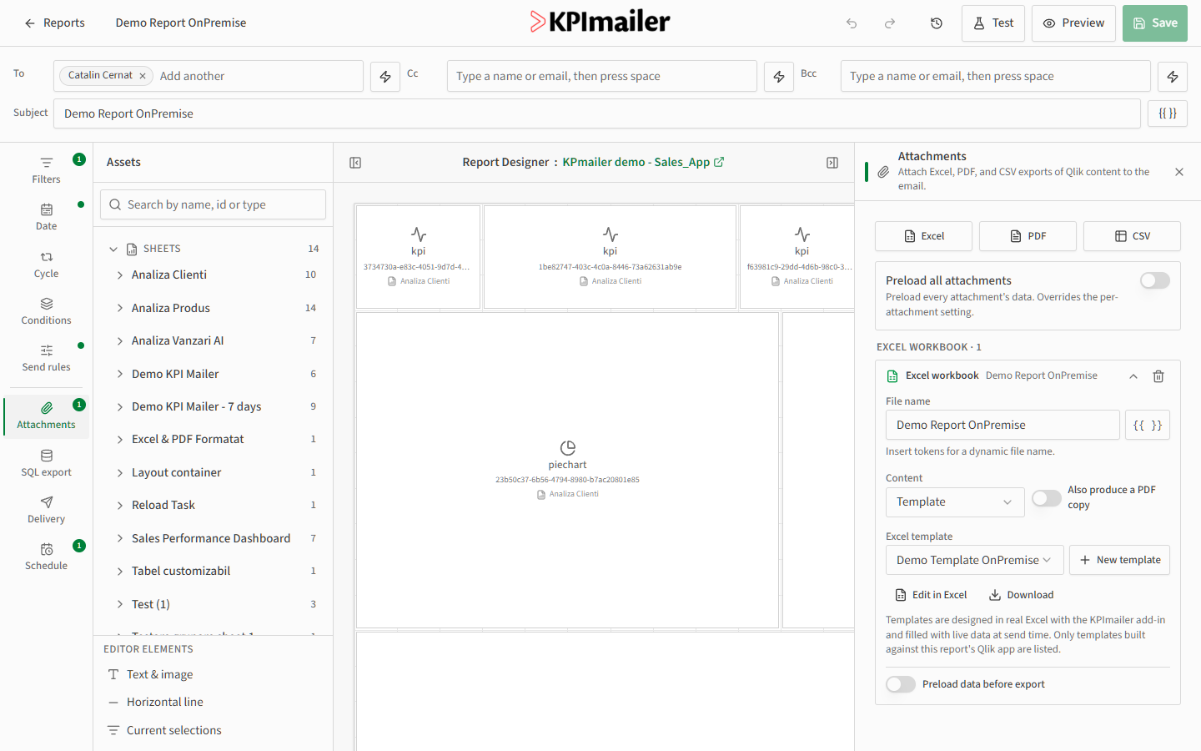
Task: Click Edit in Excel
Action: click(931, 595)
